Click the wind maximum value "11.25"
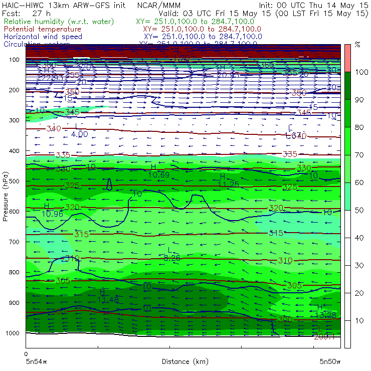The height and width of the screenshot is (371, 371). coord(228,184)
